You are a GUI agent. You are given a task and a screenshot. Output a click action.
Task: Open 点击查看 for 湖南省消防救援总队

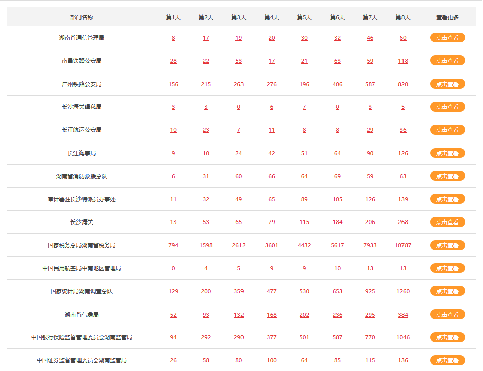[447, 176]
